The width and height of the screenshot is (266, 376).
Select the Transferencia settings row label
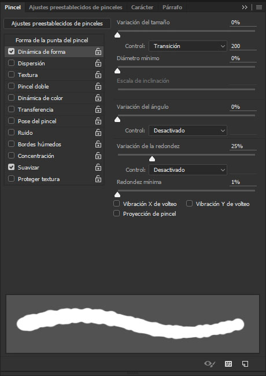click(x=35, y=109)
